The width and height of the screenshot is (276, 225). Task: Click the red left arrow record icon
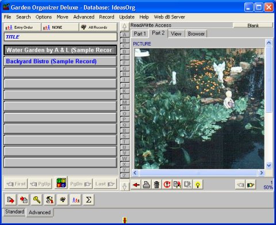tap(136, 185)
